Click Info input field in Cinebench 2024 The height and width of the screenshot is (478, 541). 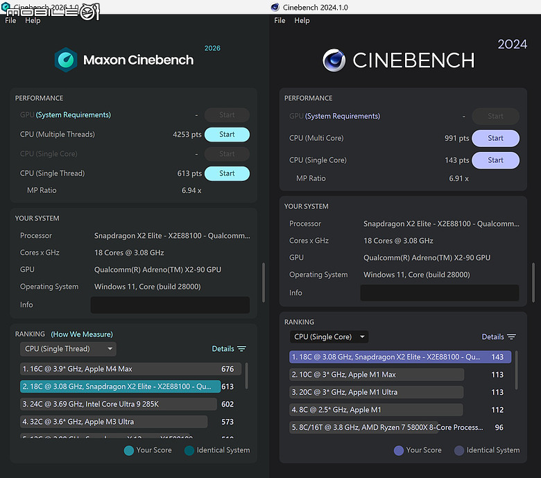pos(440,293)
